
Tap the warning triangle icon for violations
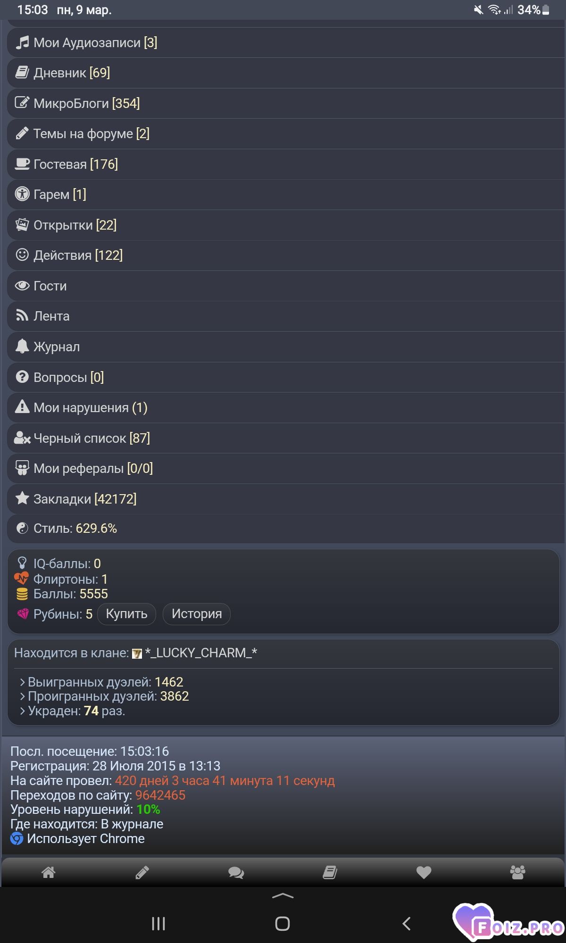[22, 406]
